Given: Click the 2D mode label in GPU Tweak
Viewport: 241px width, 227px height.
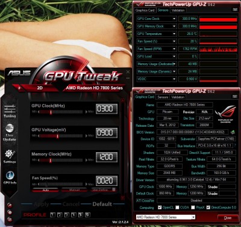Looking at the screenshot, I should [x=40, y=88].
